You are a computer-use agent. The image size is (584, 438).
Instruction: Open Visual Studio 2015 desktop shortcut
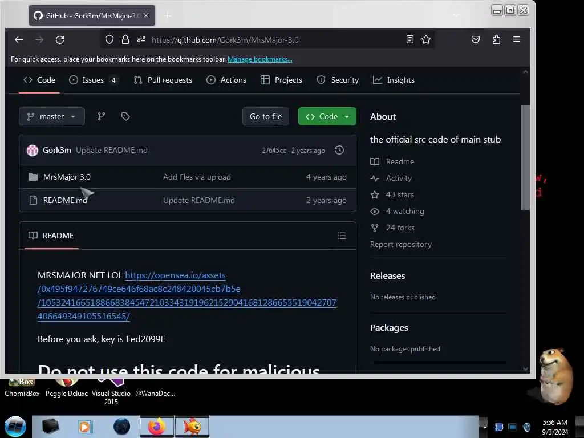point(111,393)
